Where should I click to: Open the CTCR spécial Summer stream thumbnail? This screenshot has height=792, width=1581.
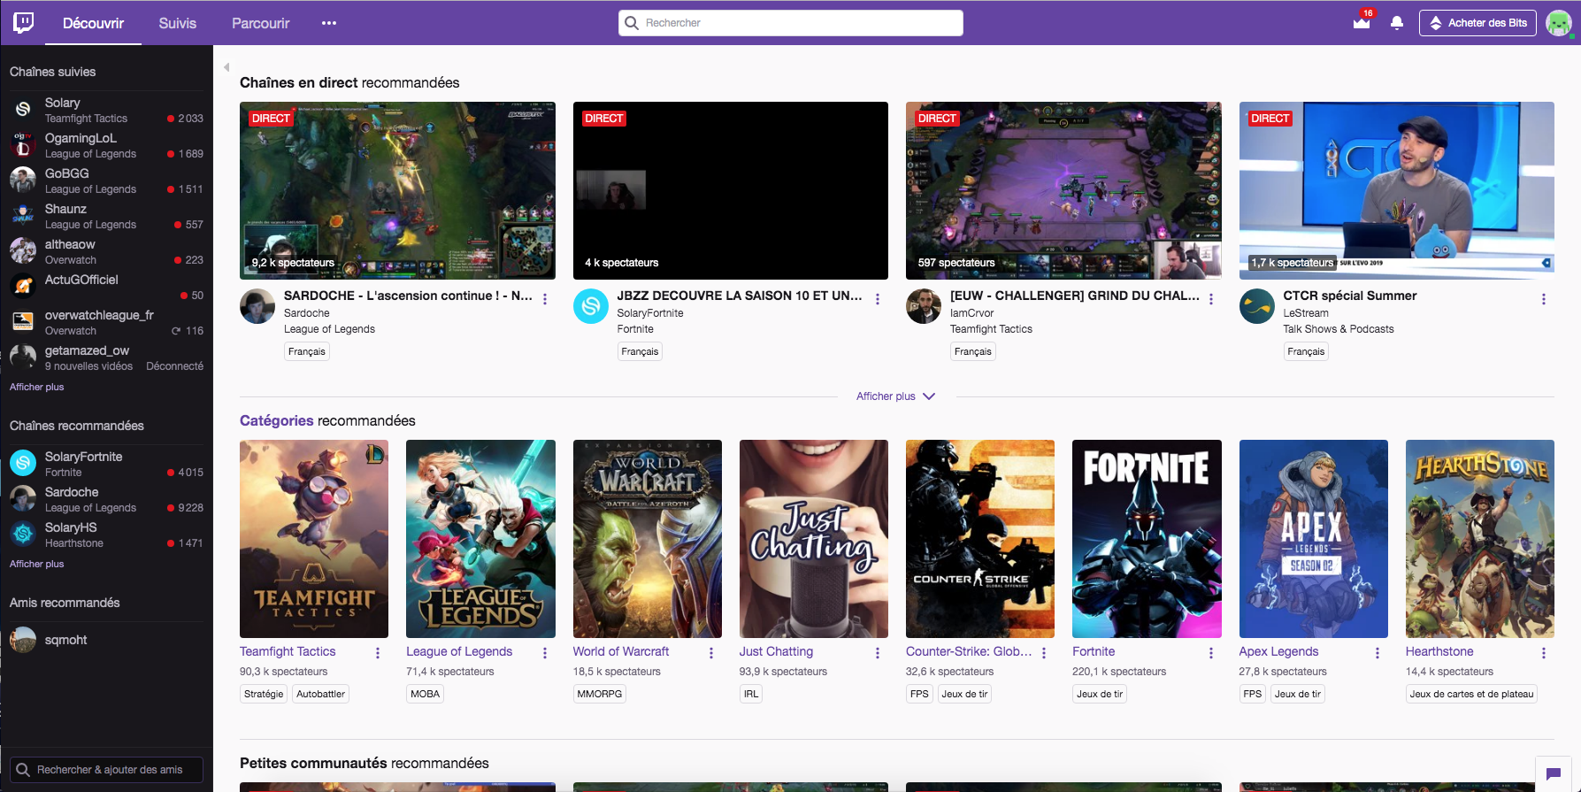pyautogui.click(x=1396, y=190)
